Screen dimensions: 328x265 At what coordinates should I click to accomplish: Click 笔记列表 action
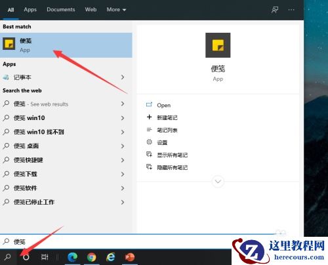pyautogui.click(x=167, y=130)
